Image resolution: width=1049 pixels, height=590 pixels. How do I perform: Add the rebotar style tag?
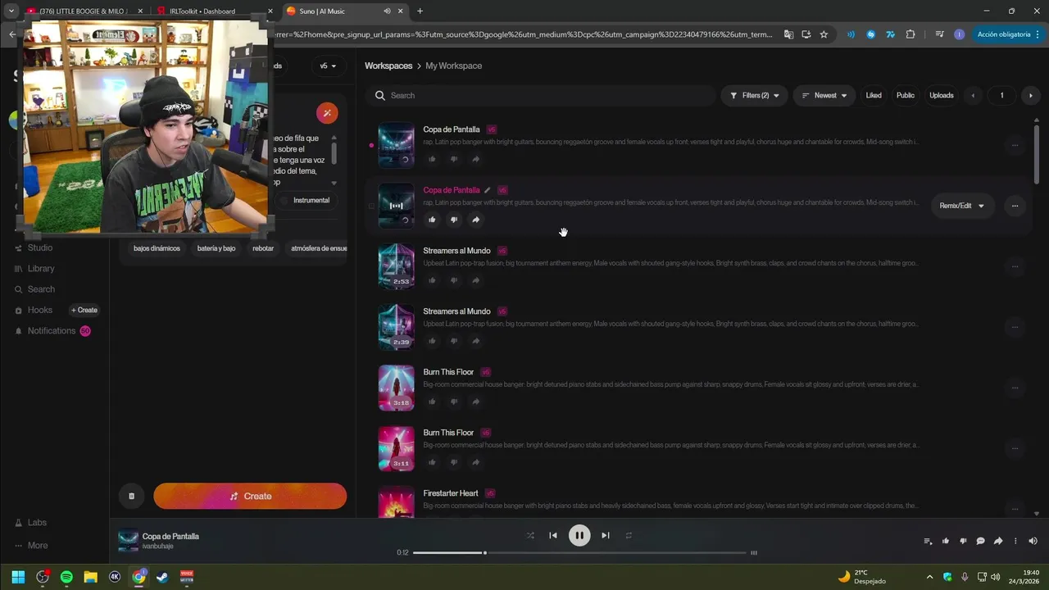(x=263, y=248)
